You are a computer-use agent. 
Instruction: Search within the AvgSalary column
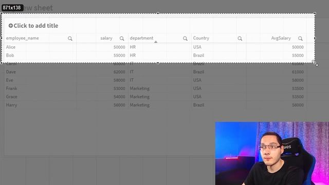pyautogui.click(x=300, y=39)
